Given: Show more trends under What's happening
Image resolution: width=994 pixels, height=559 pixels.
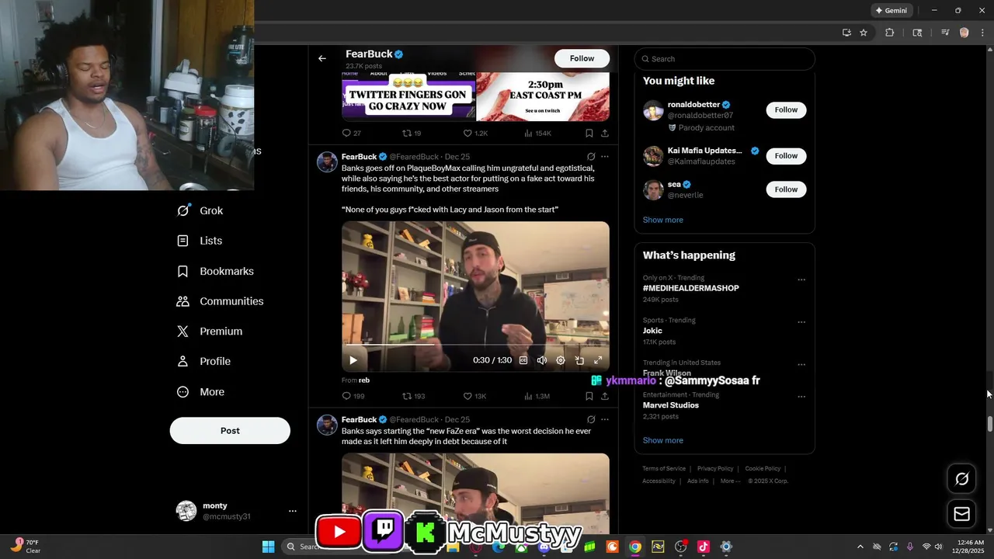Looking at the screenshot, I should point(663,440).
